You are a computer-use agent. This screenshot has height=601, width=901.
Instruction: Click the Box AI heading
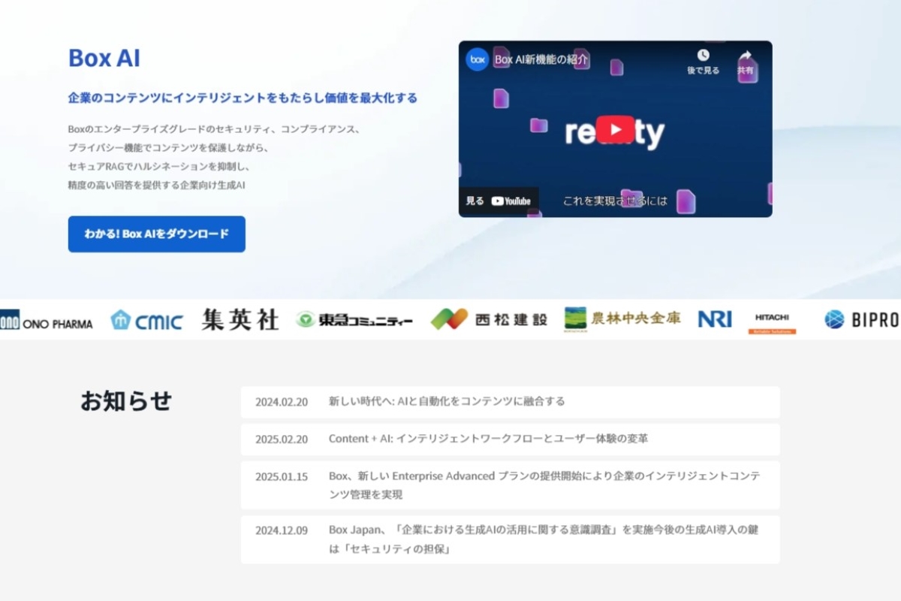point(104,58)
